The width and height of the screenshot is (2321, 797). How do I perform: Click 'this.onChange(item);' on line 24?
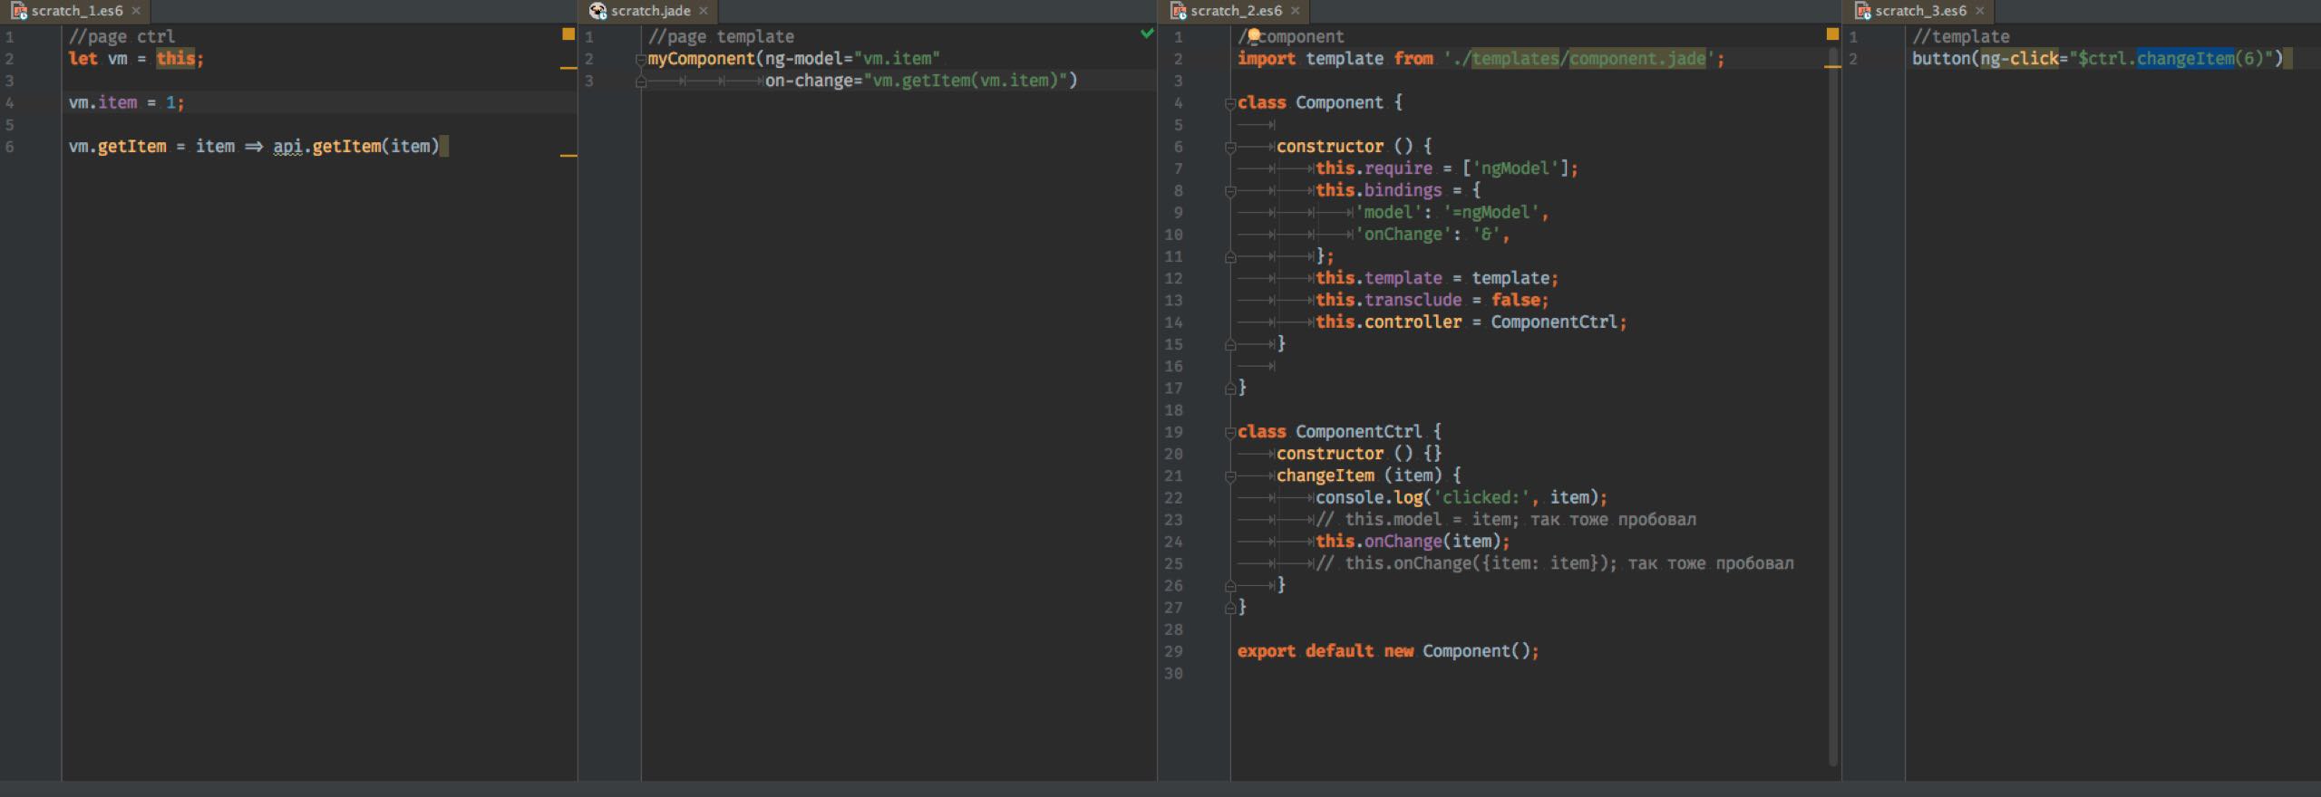(1413, 542)
